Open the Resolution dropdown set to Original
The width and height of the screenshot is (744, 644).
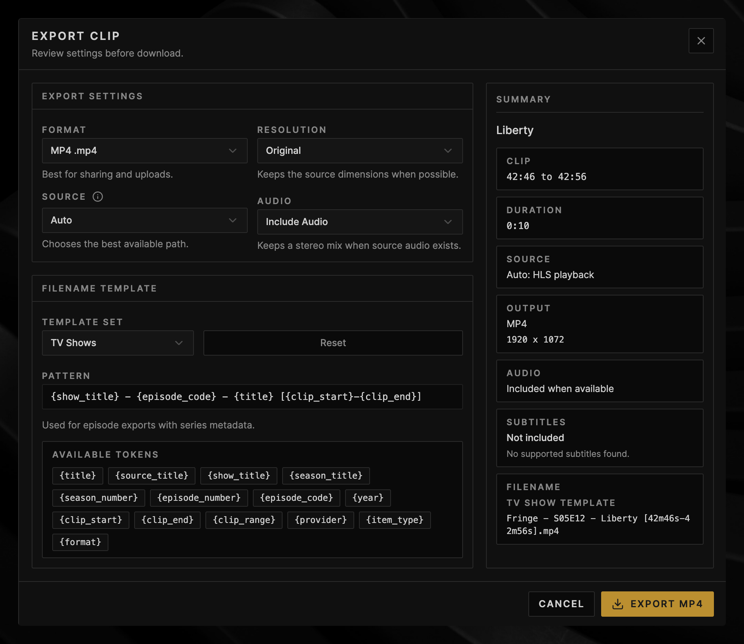360,151
